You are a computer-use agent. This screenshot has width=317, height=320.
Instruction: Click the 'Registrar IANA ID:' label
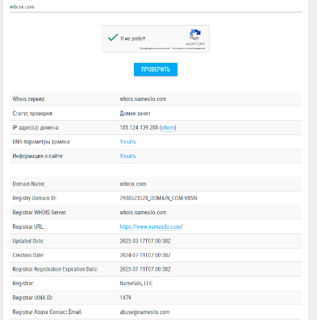point(33,298)
